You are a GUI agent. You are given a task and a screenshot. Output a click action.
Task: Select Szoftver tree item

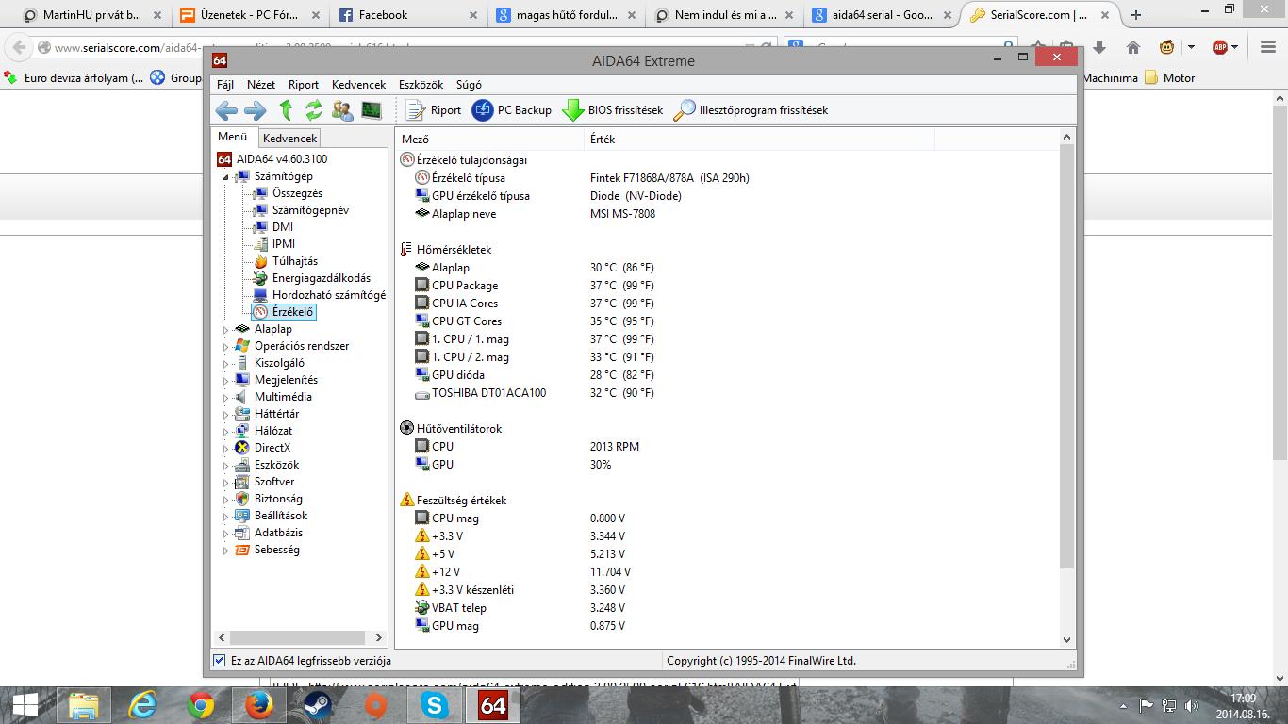[x=274, y=482]
